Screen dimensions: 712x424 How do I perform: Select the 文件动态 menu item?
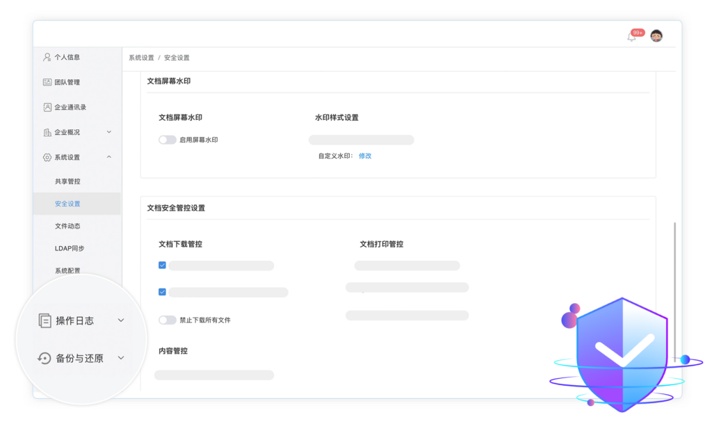(x=67, y=226)
